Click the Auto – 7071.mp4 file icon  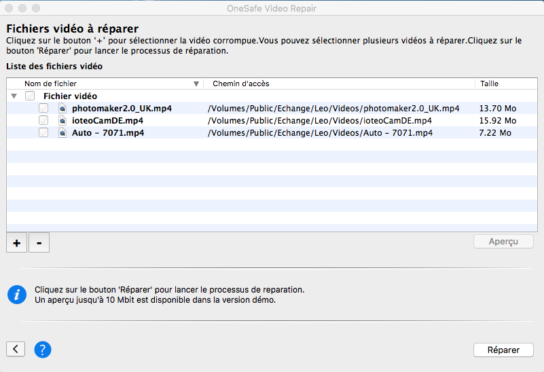point(62,133)
